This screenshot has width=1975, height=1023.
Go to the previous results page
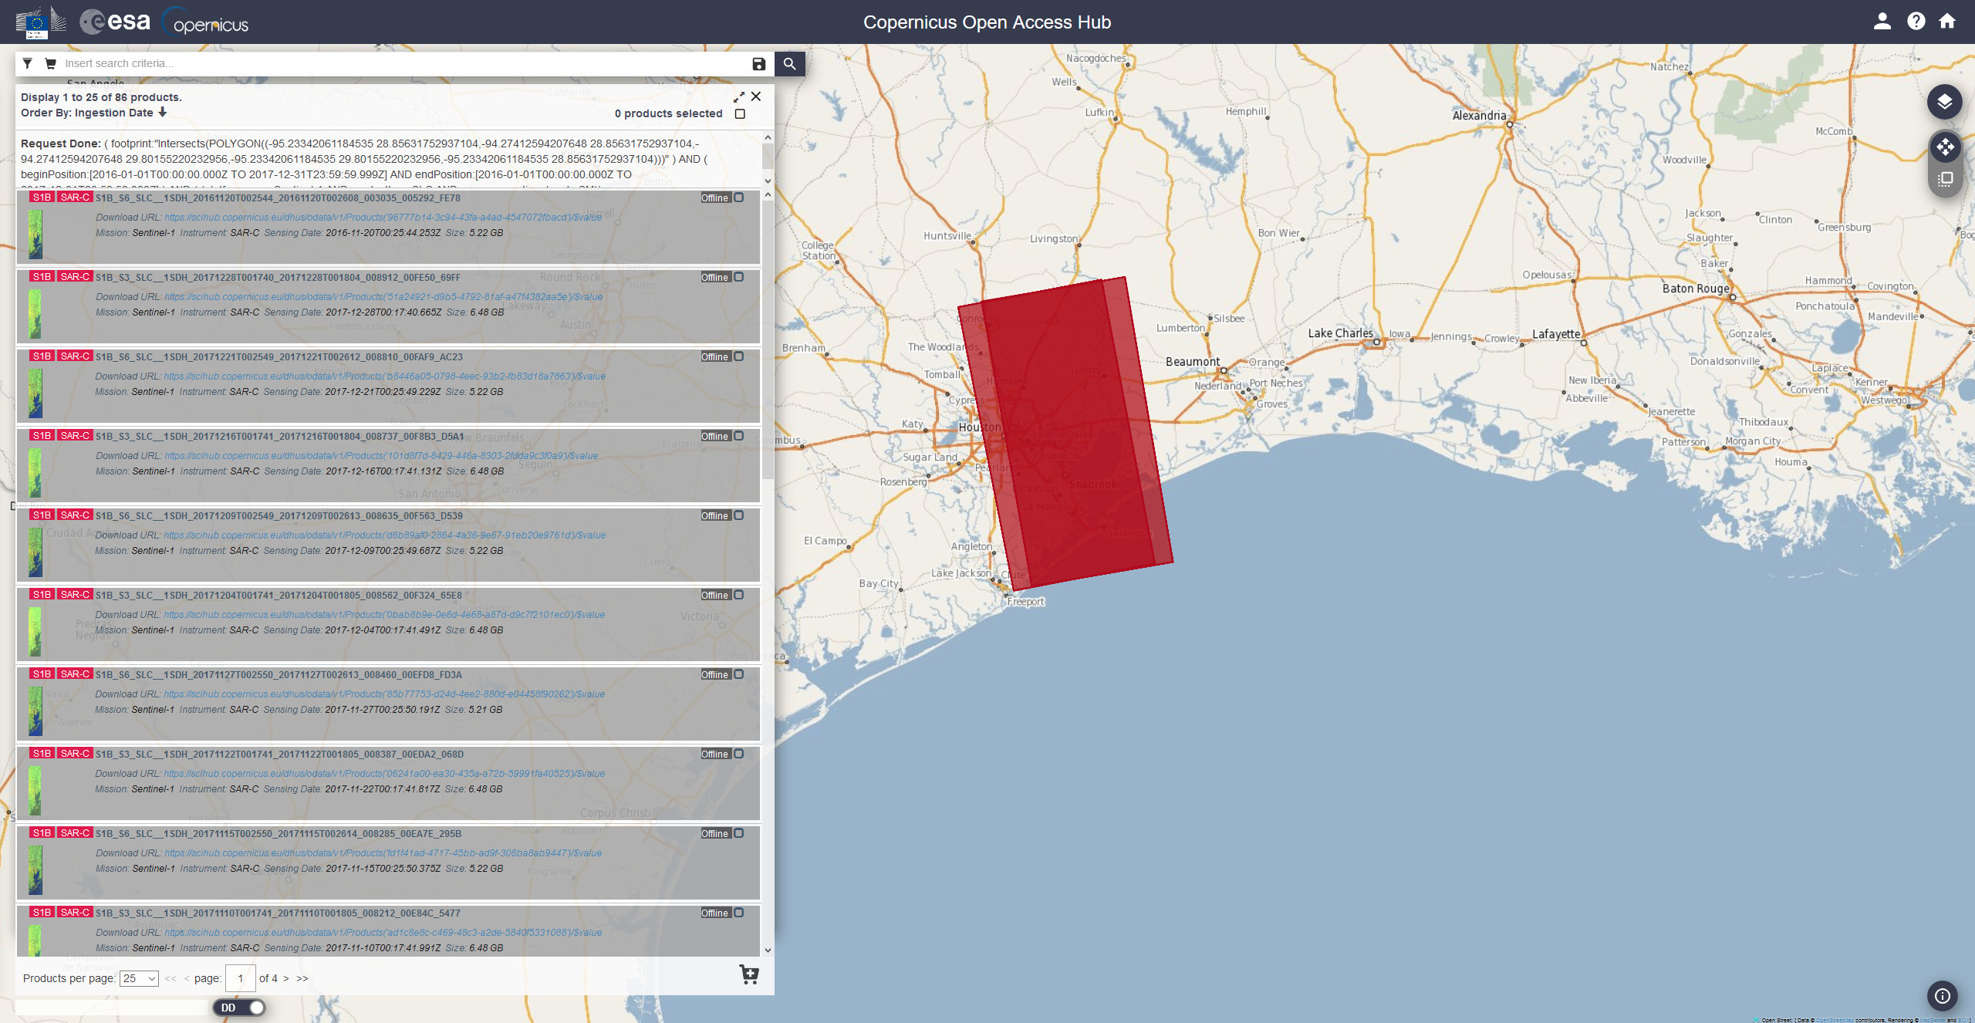point(187,978)
